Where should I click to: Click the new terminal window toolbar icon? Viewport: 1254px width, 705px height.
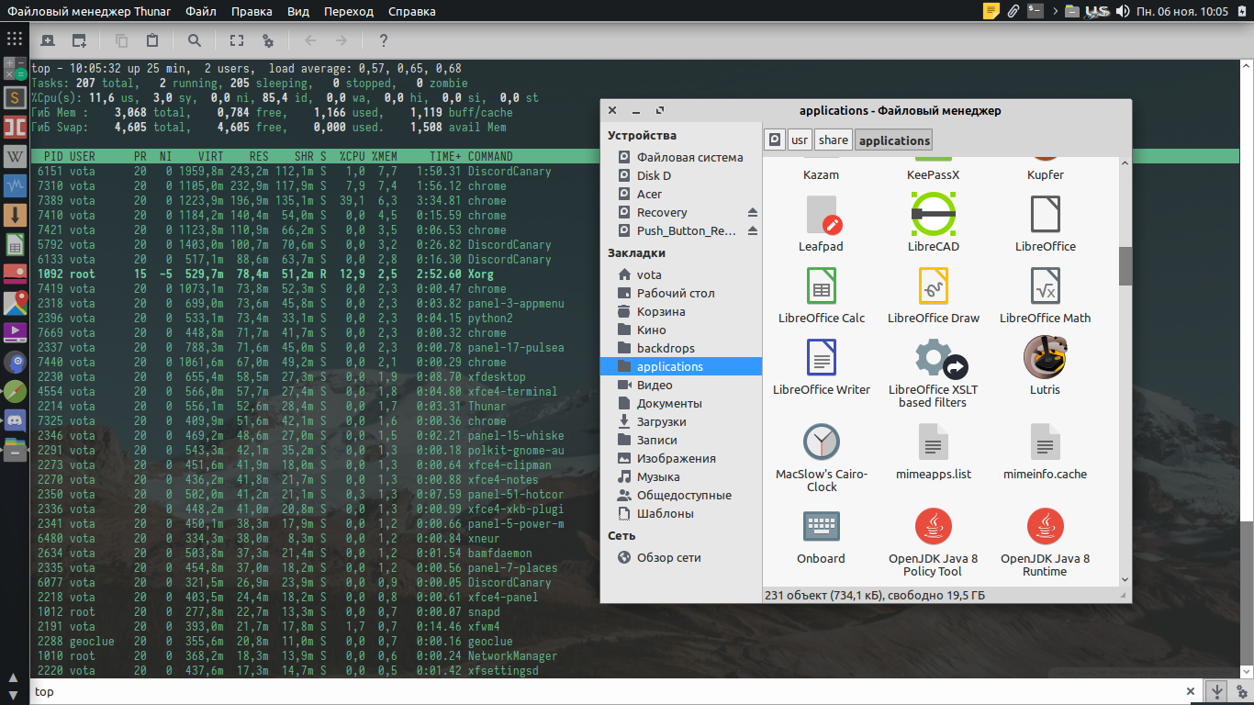point(80,40)
